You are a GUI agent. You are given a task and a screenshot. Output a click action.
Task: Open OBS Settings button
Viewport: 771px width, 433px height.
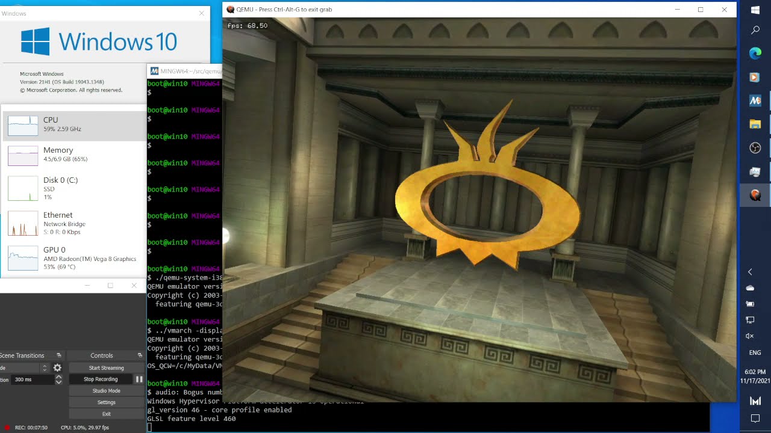106,402
